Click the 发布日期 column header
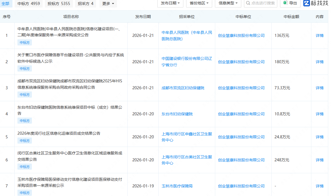331x196 pixels. coord(143,17)
